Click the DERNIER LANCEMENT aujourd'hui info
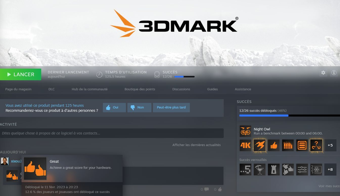Image resolution: width=340 pixels, height=196 pixels. click(68, 74)
